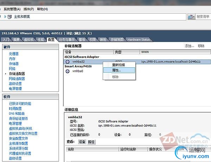
Task: Expand the navigation breadcrumb arrow
Action: click(x=5, y=16)
